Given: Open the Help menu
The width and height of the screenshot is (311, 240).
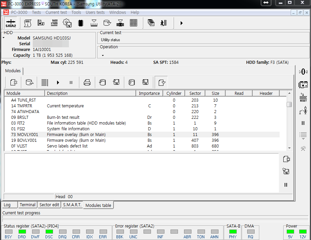Looking at the screenshot, I should (x=135, y=12).
